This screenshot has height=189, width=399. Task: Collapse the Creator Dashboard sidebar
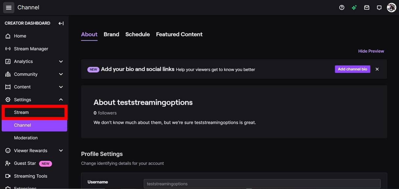click(61, 23)
